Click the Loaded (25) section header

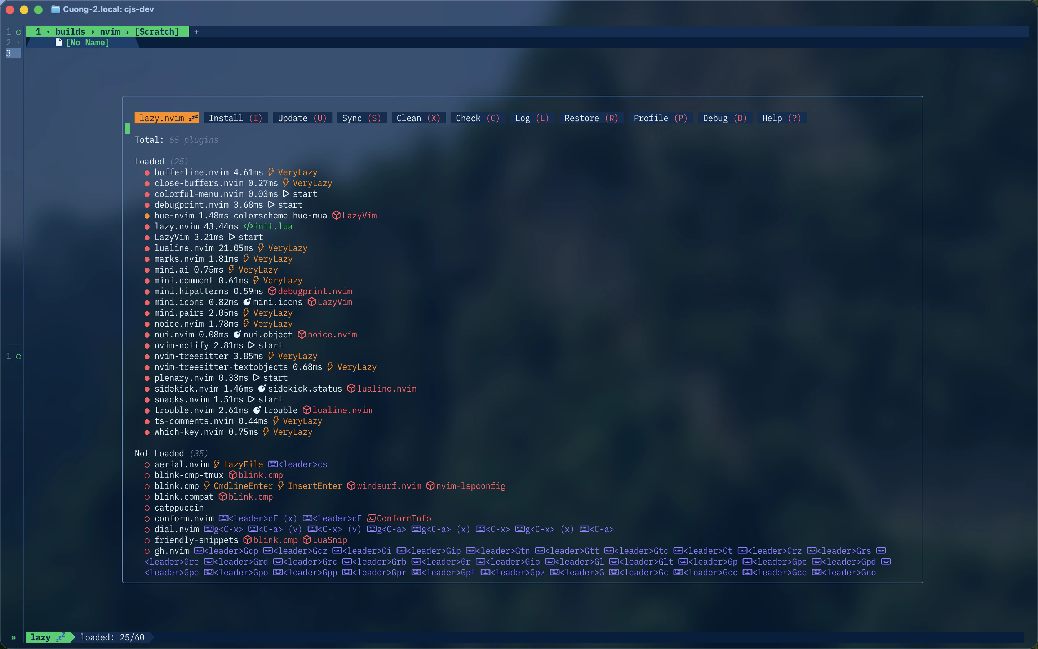coord(162,162)
